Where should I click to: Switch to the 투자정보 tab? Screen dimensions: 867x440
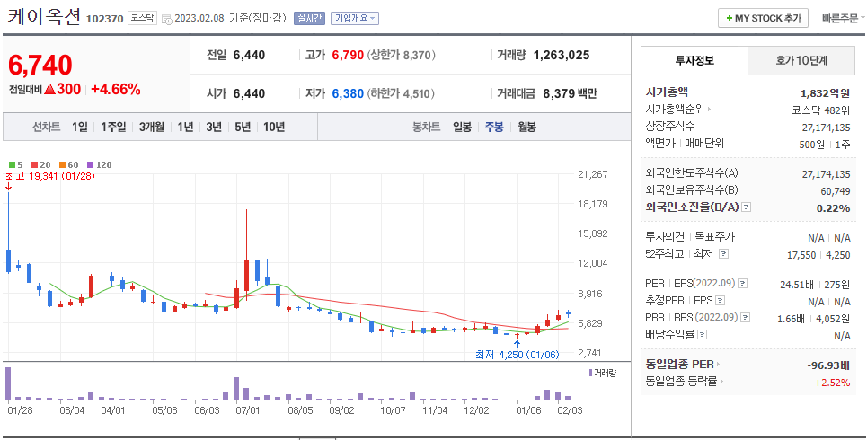(x=694, y=61)
